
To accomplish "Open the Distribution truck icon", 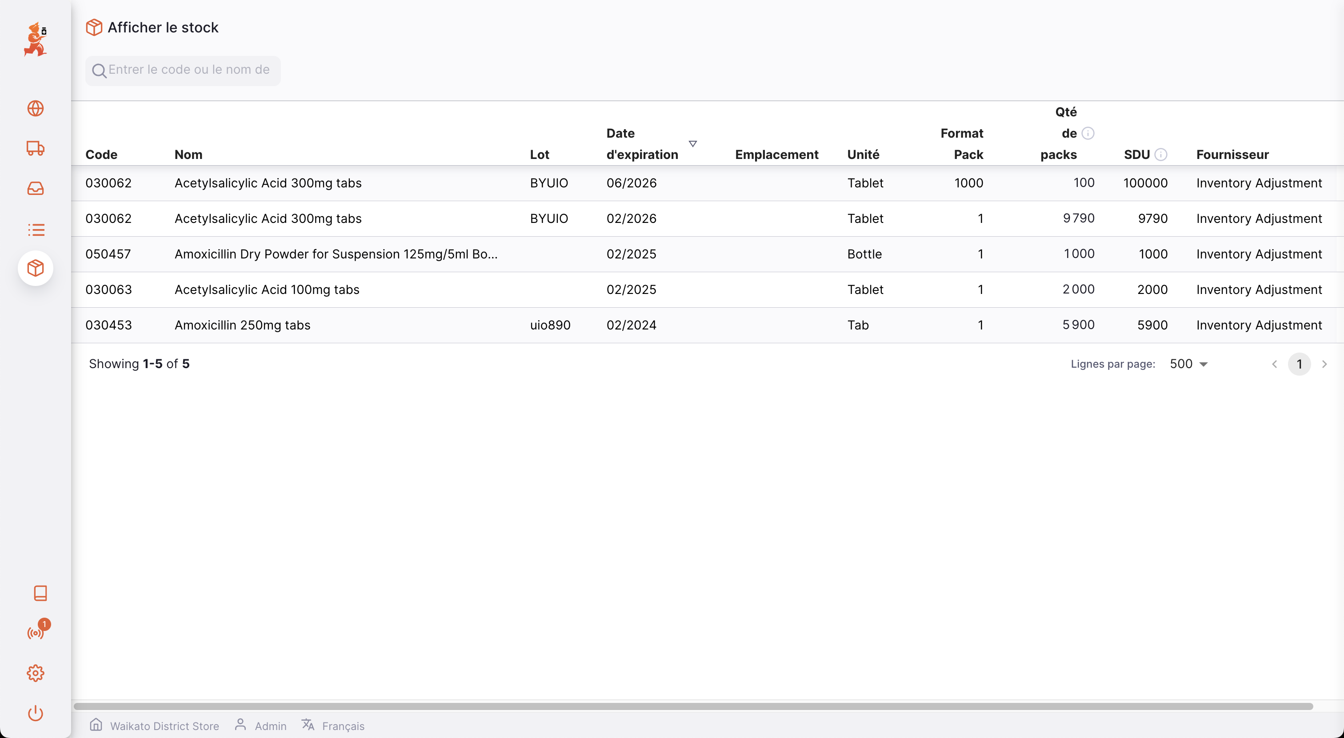I will point(36,149).
